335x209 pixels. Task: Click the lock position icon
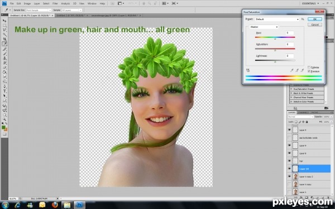tap(303, 121)
